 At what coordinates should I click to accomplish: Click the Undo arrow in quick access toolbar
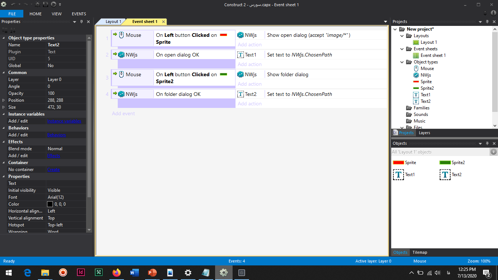click(13, 4)
